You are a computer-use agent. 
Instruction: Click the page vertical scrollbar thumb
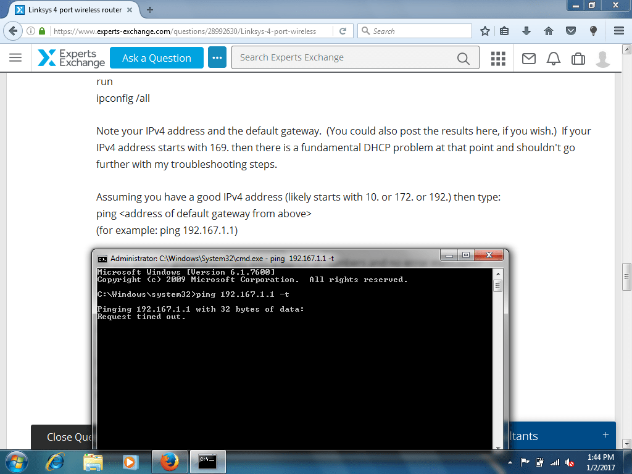pyautogui.click(x=626, y=276)
